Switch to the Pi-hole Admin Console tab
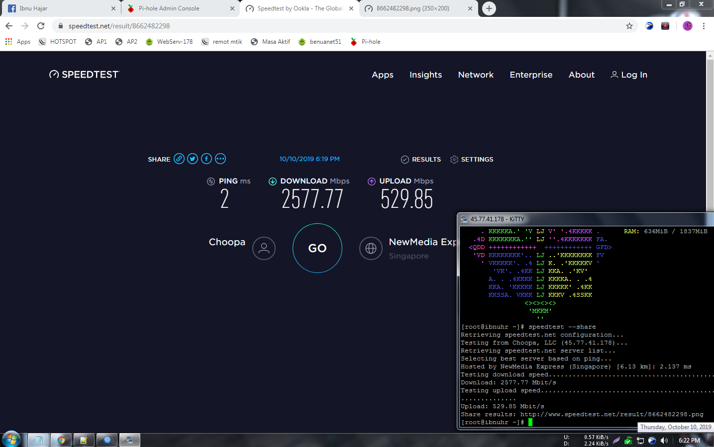This screenshot has width=714, height=447. point(180,8)
